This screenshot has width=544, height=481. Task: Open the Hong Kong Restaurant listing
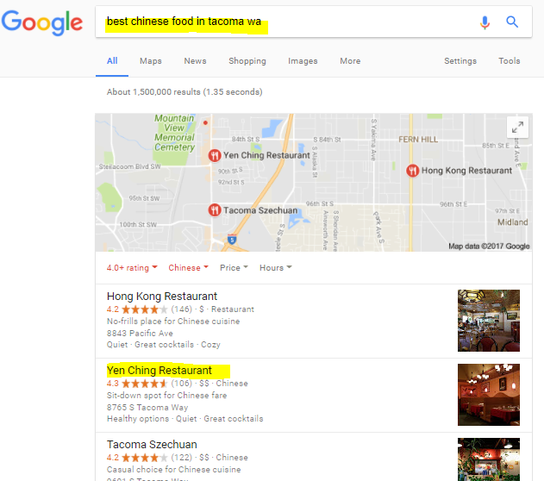tap(162, 297)
